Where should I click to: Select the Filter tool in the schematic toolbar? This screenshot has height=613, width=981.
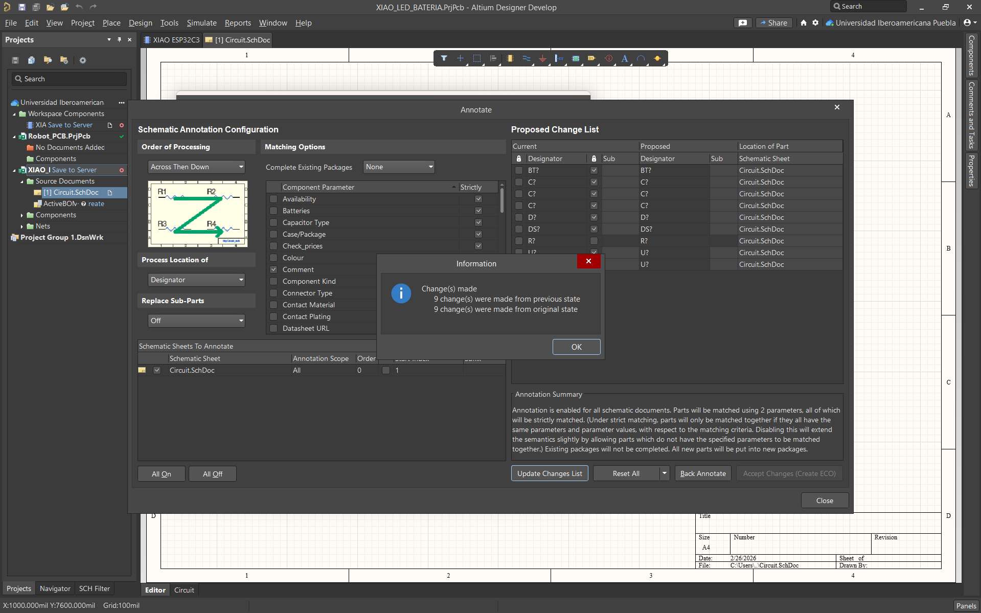[x=444, y=58]
